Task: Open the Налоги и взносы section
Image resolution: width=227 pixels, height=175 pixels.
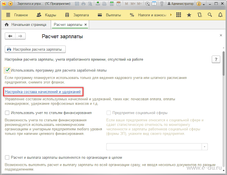Action: pos(152,15)
